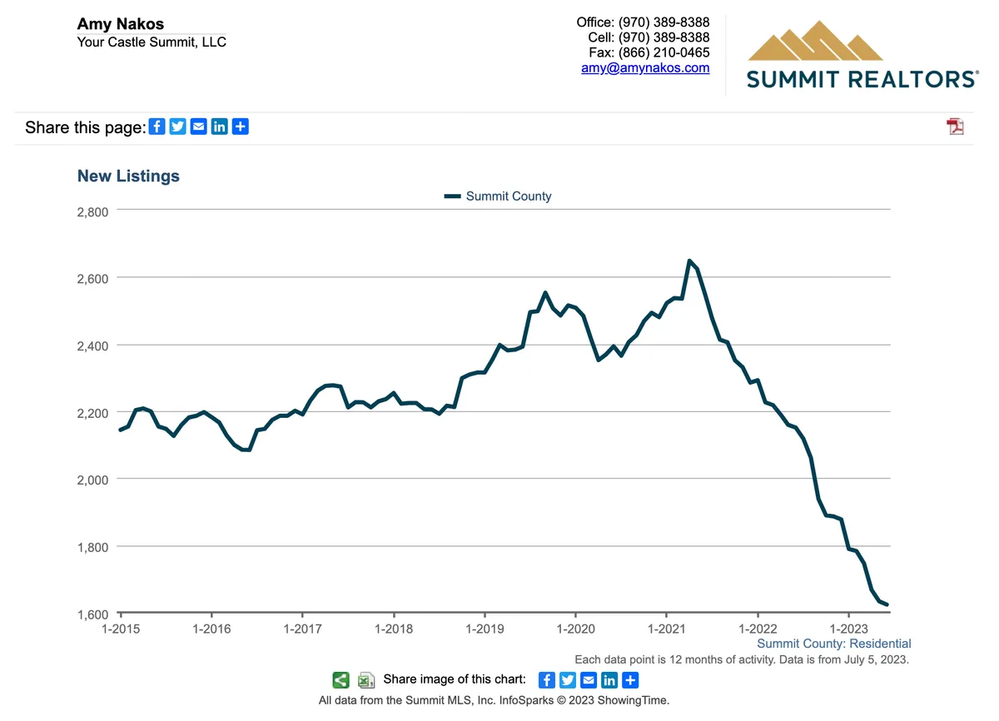Share this page on Twitter
Image resolution: width=999 pixels, height=721 pixels.
pos(178,127)
